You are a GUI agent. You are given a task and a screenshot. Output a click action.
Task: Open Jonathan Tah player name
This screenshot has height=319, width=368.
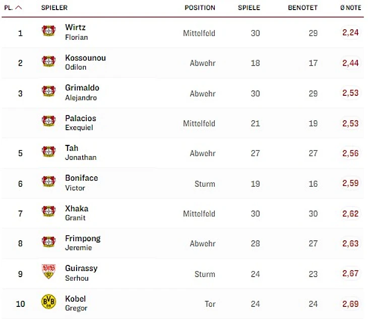81,152
